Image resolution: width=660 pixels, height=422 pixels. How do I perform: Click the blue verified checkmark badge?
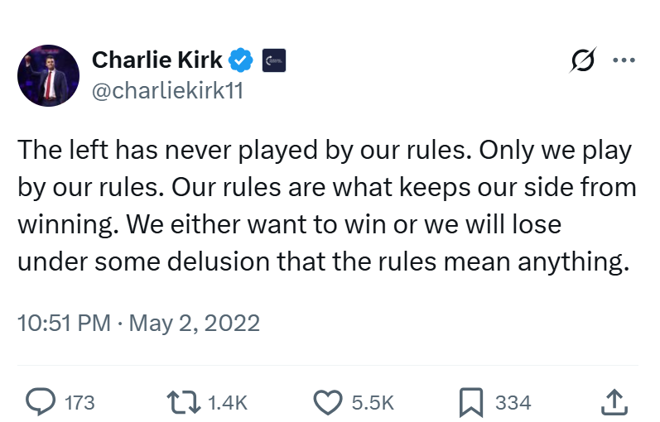pos(240,60)
